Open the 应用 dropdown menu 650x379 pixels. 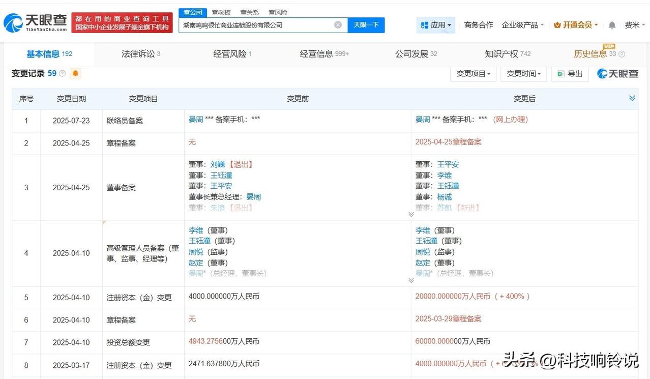click(x=436, y=25)
